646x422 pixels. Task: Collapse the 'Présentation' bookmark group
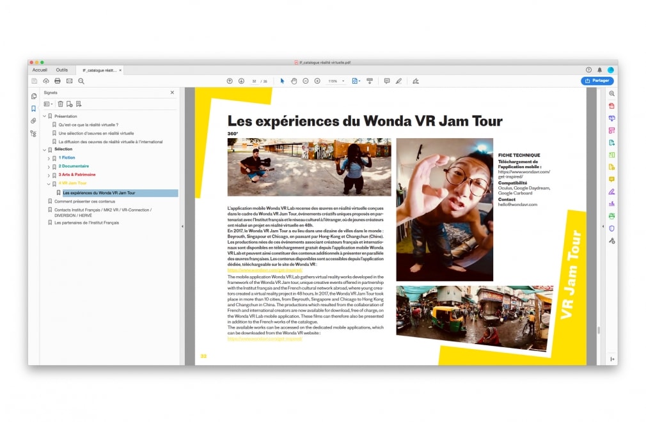pos(44,116)
